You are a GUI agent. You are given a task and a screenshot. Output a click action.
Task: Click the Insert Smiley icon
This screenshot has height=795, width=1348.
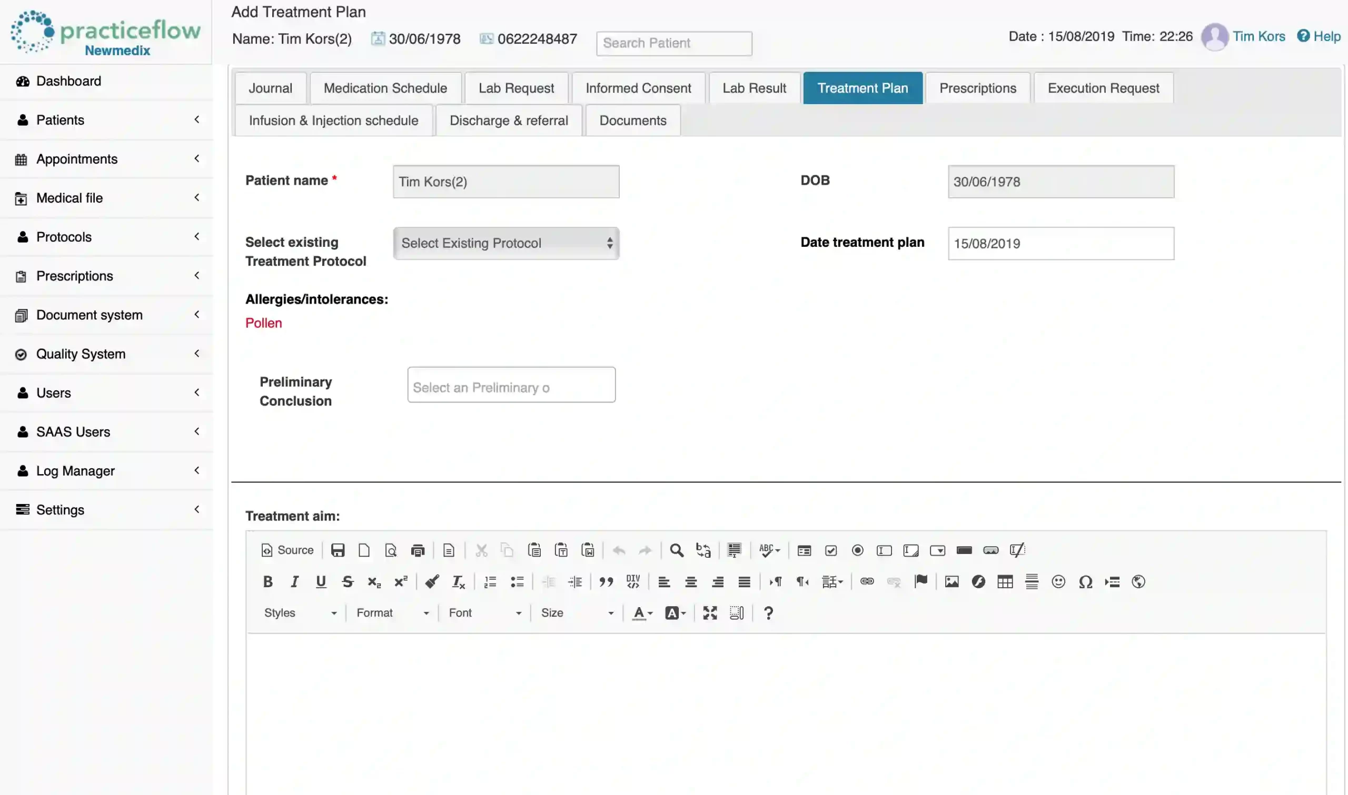click(1058, 582)
